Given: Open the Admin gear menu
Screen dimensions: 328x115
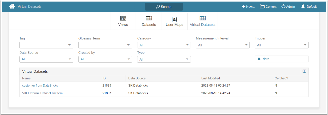Looking at the screenshot, I should [288, 7].
